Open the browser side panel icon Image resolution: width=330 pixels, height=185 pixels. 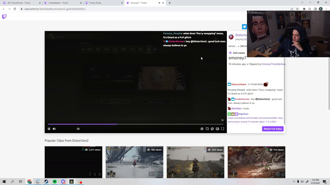315,9
